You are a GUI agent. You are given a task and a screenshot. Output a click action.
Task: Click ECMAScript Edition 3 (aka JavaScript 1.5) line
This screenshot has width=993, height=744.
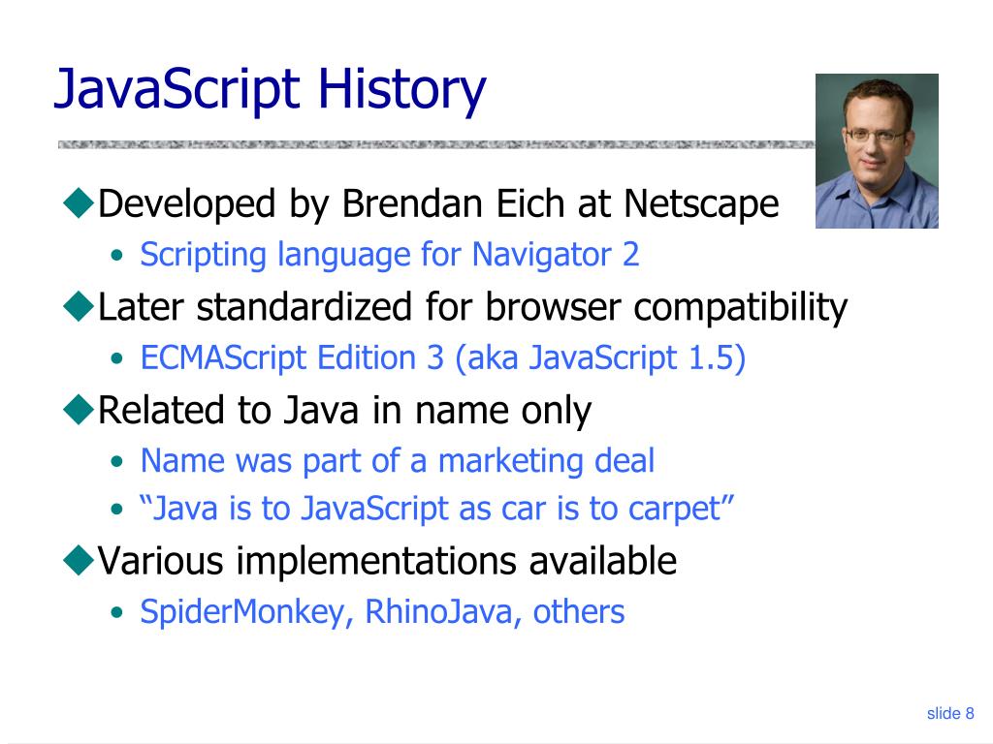pos(442,358)
